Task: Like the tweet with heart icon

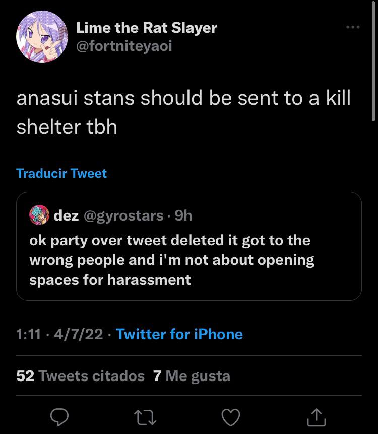Action: click(230, 417)
